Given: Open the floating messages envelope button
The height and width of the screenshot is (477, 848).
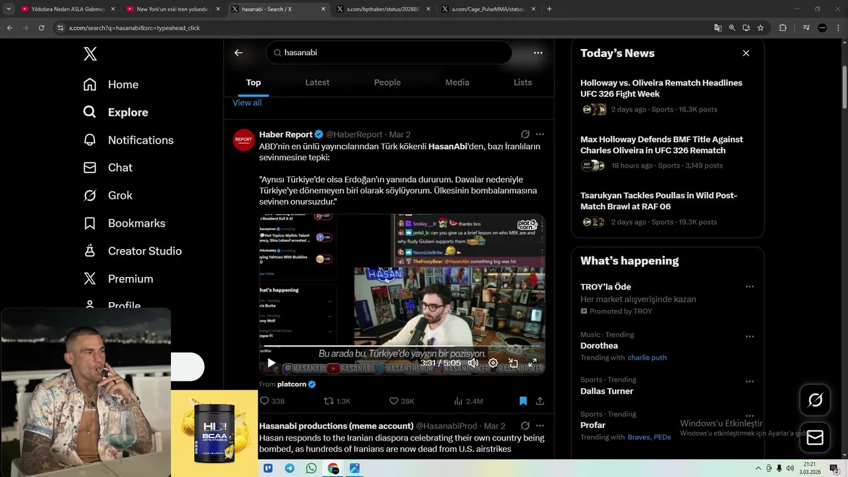Looking at the screenshot, I should (x=815, y=438).
